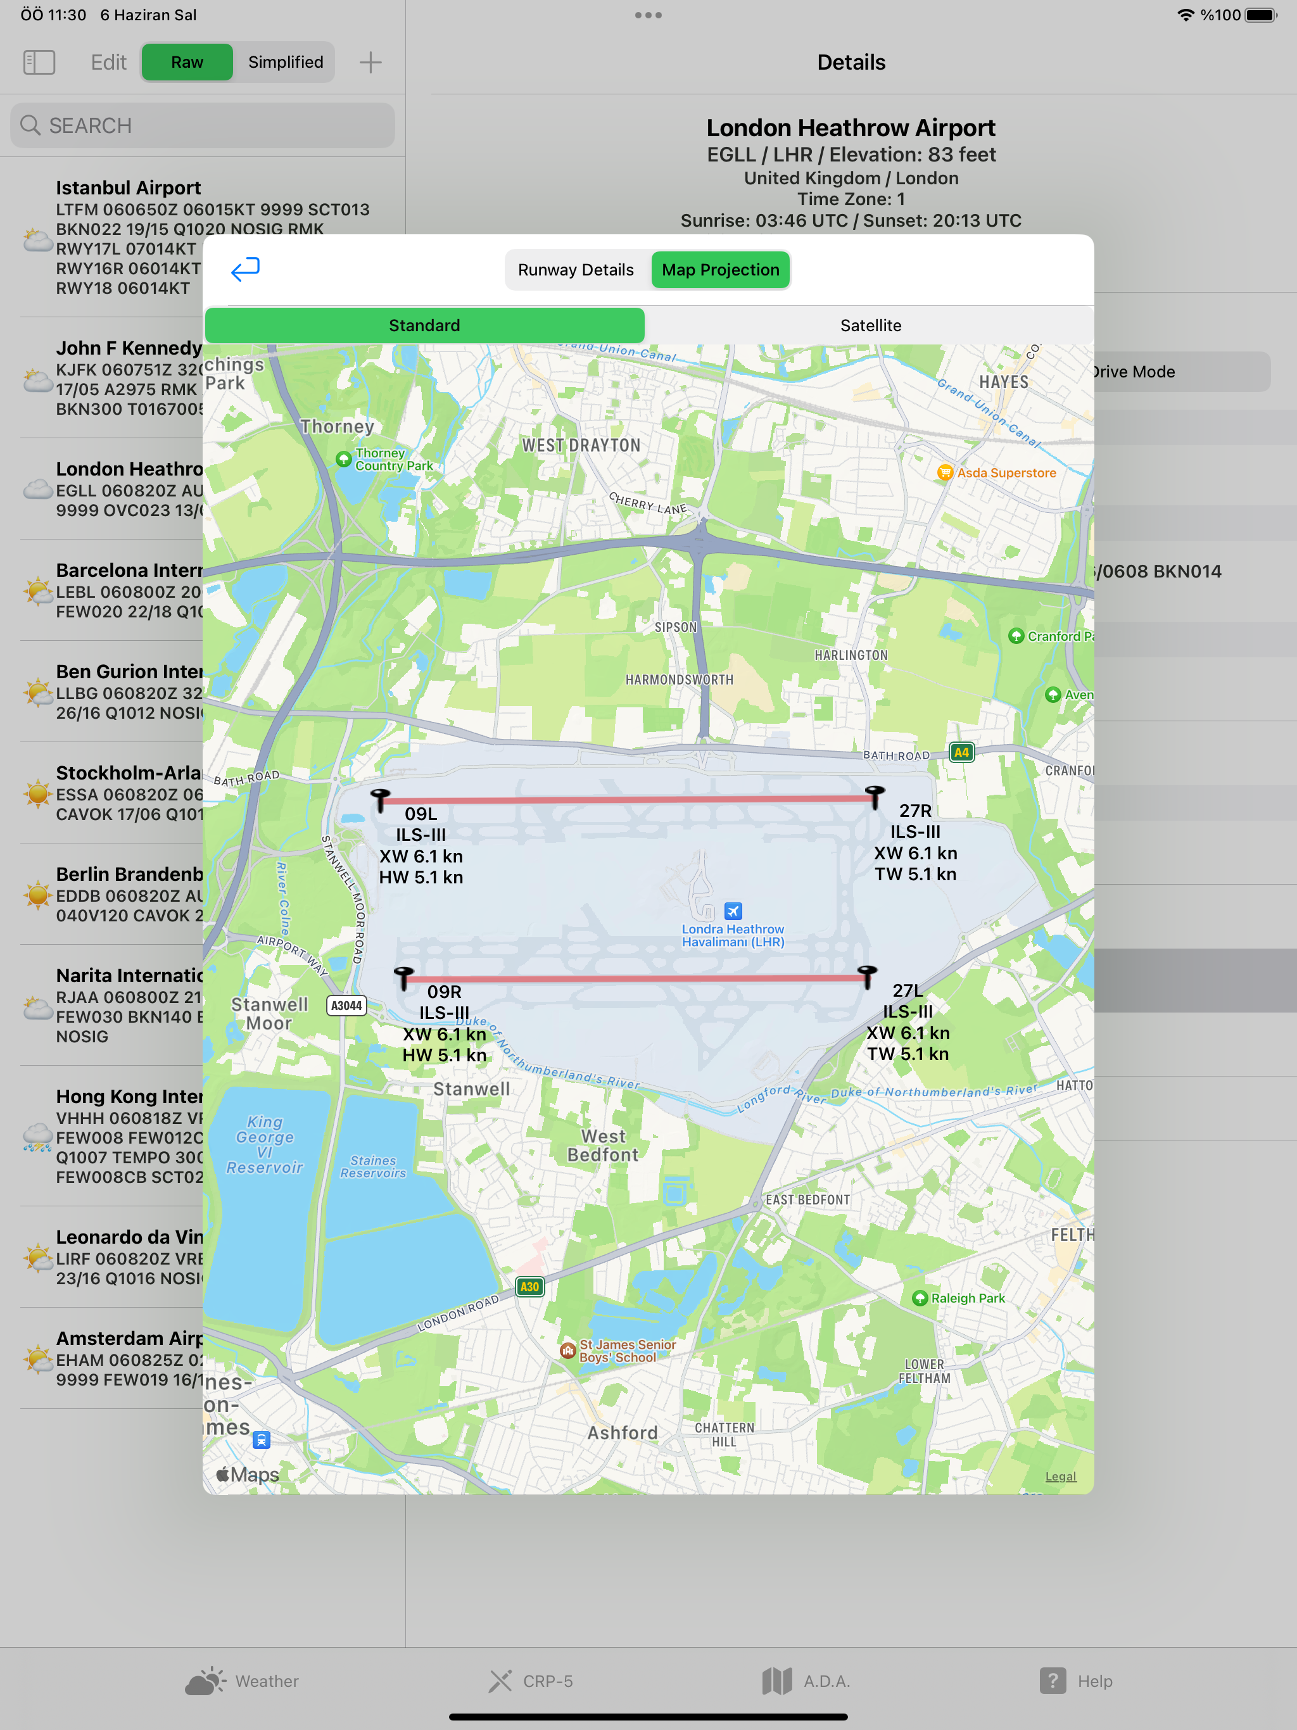Tap the Cranford Park map icon
The height and width of the screenshot is (1730, 1297).
coord(1016,636)
